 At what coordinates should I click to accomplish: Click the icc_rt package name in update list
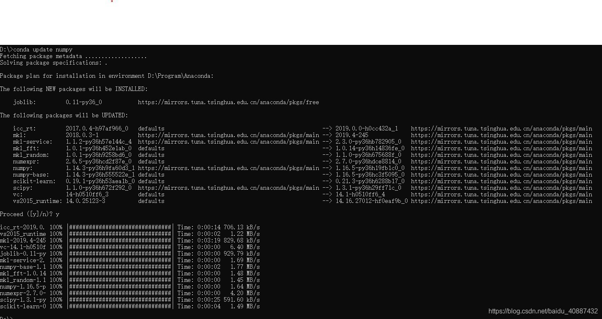25,128
